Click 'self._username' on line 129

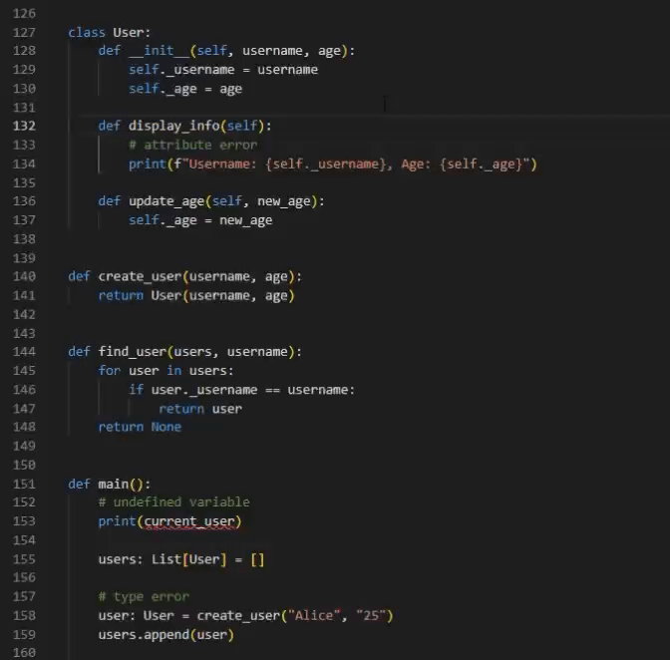181,70
